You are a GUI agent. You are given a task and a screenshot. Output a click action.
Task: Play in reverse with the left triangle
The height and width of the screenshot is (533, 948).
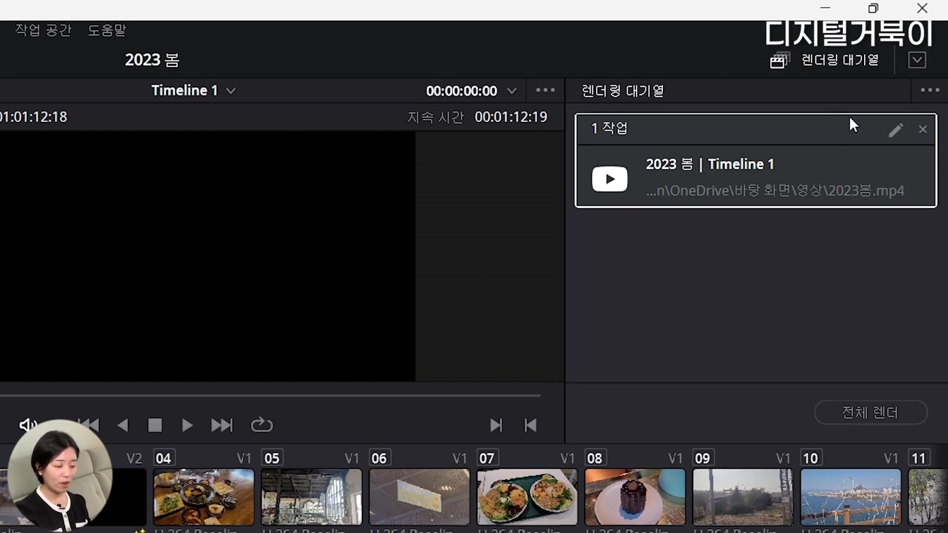123,425
